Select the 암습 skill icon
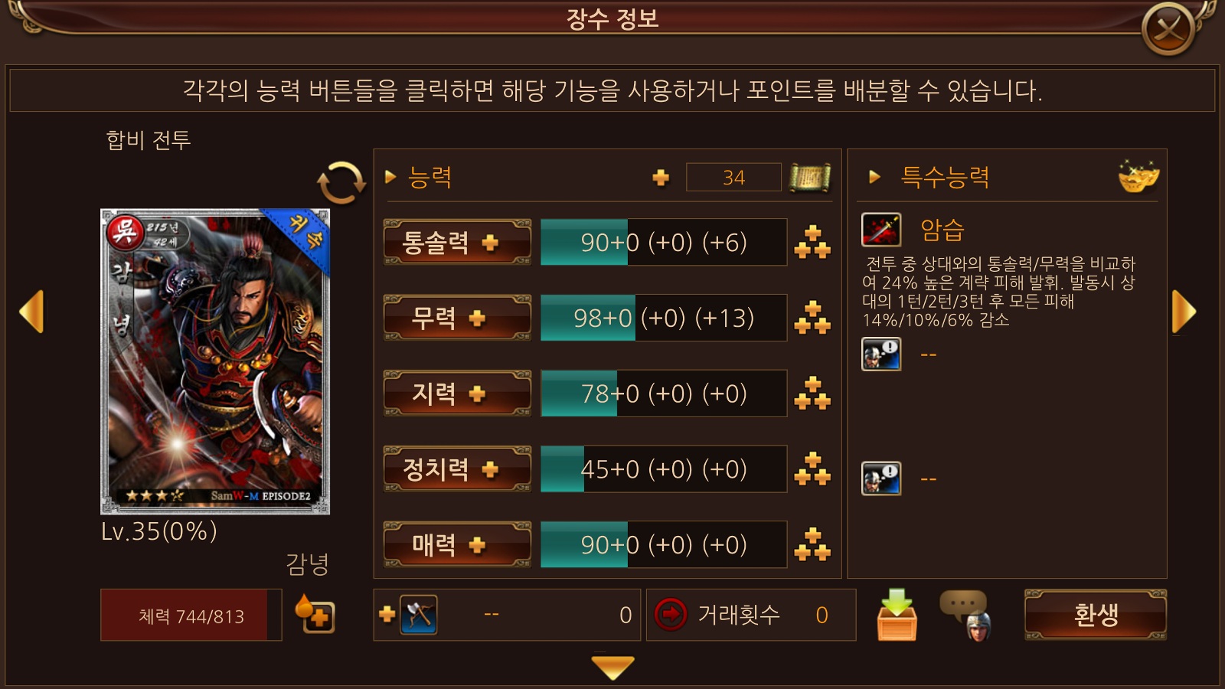Viewport: 1225px width, 689px height. tap(881, 230)
